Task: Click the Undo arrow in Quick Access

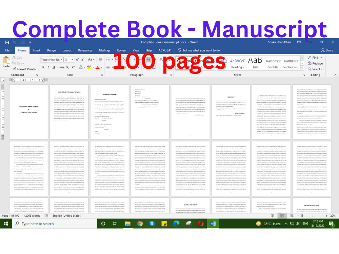Action: 14,42
